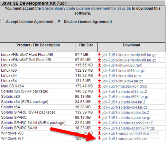
Task: Select the Mac OS X x64 row label
Action: coord(12,86)
